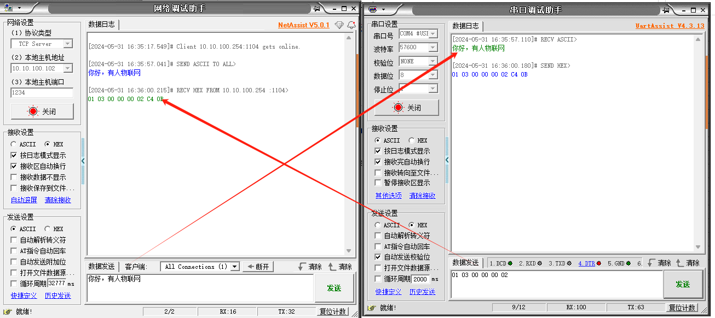715x318 pixels.
Task: Click the red DTR indicator in UartAssist
Action: click(599, 263)
